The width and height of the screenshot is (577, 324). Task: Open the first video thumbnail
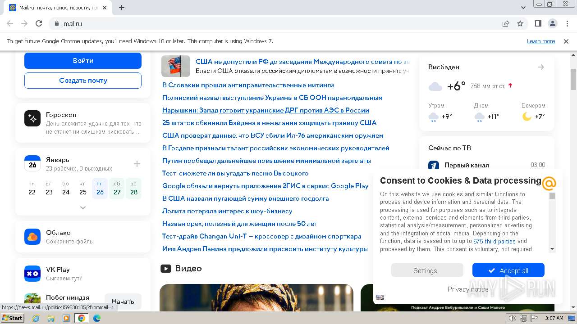point(256,297)
